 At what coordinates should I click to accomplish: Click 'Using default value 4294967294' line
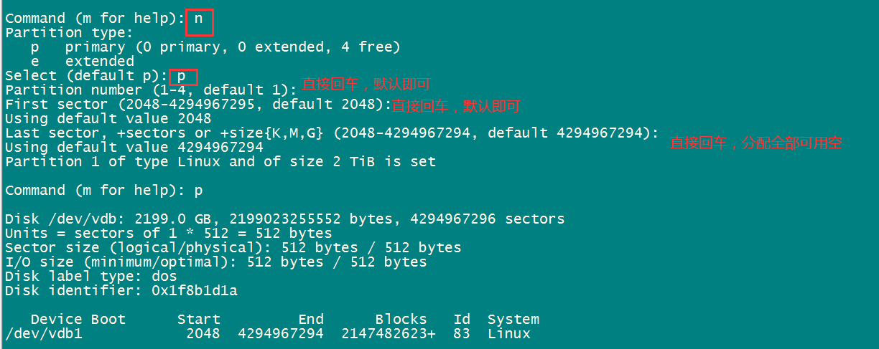(x=134, y=148)
